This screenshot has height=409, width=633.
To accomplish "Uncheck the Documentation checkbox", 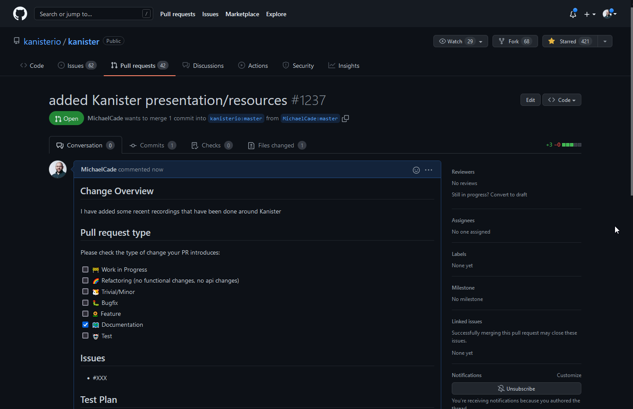I will pyautogui.click(x=85, y=325).
